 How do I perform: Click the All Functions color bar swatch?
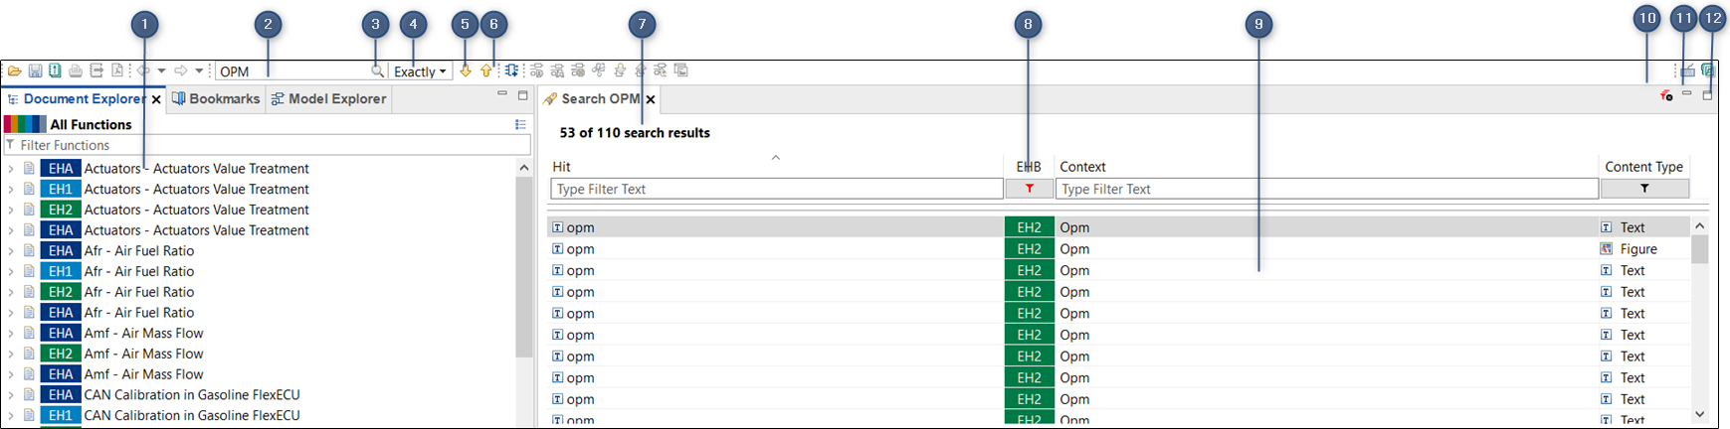25,124
